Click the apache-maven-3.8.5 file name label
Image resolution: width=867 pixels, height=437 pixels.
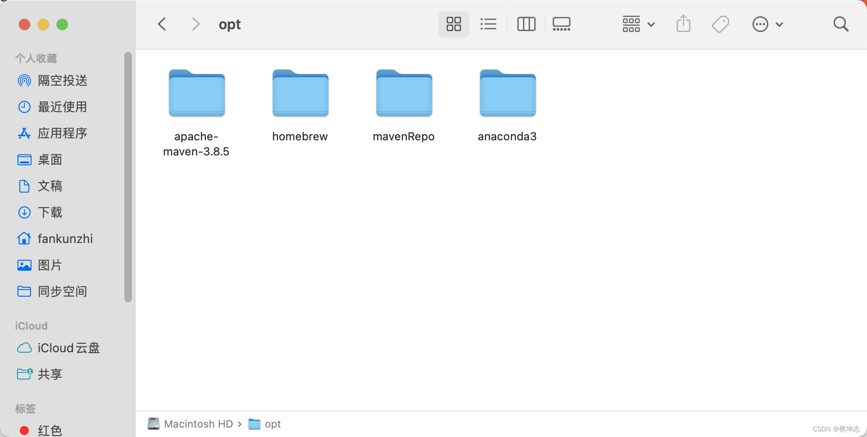tap(196, 144)
